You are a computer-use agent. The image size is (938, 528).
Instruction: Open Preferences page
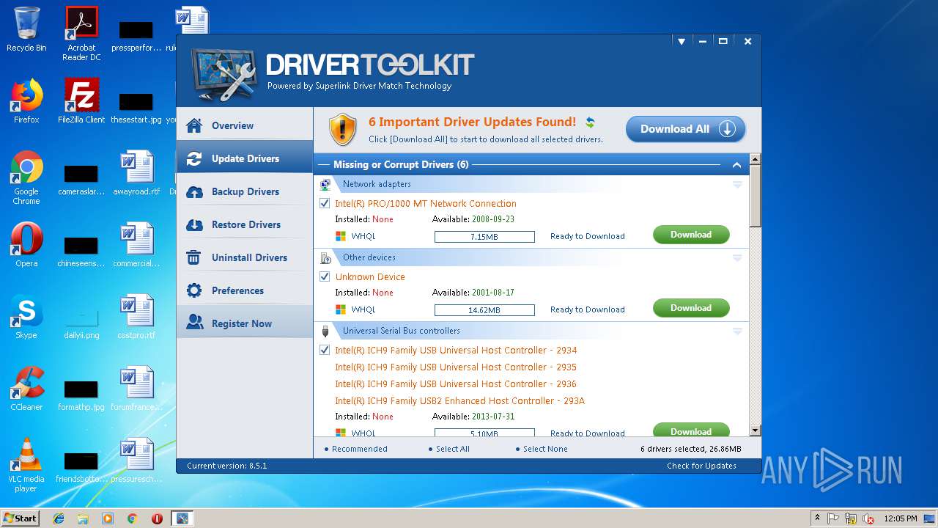click(245, 290)
